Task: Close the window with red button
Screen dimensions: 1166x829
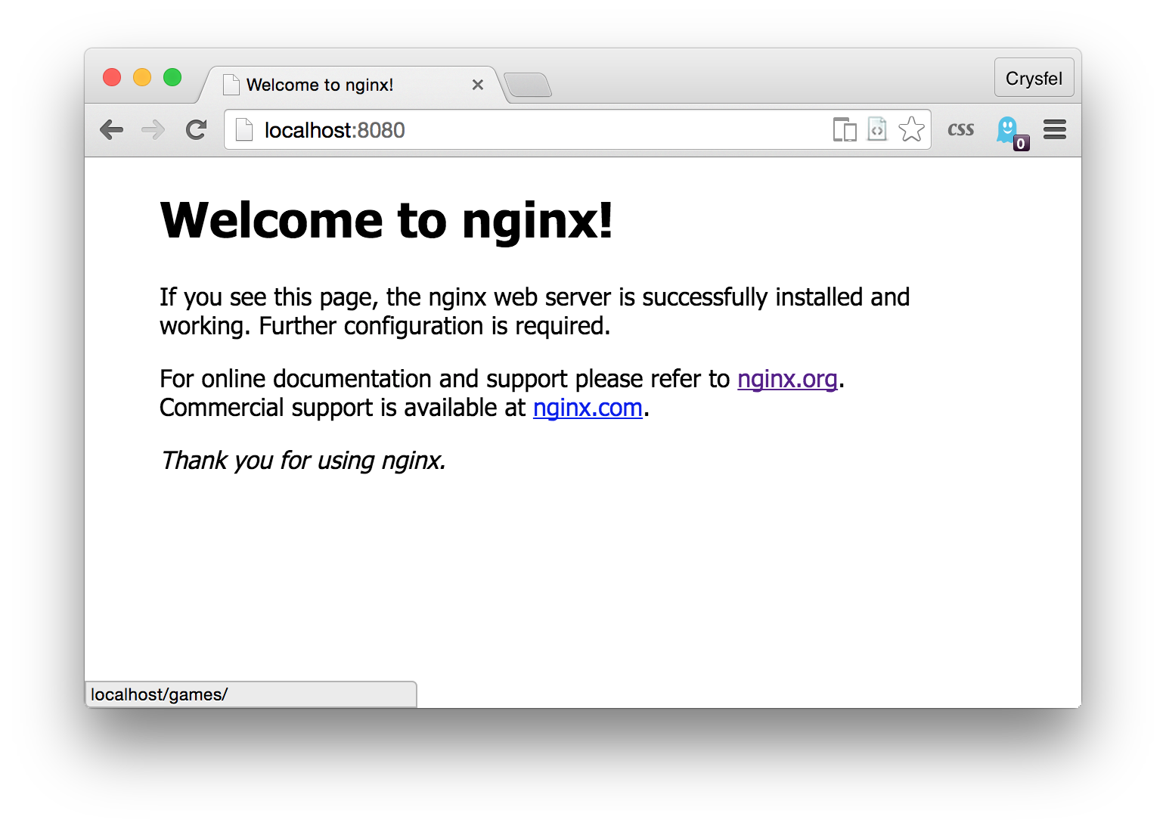Action: tap(112, 77)
